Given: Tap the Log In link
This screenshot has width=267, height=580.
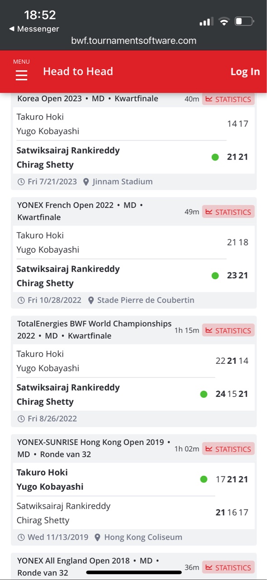Looking at the screenshot, I should [x=245, y=72].
